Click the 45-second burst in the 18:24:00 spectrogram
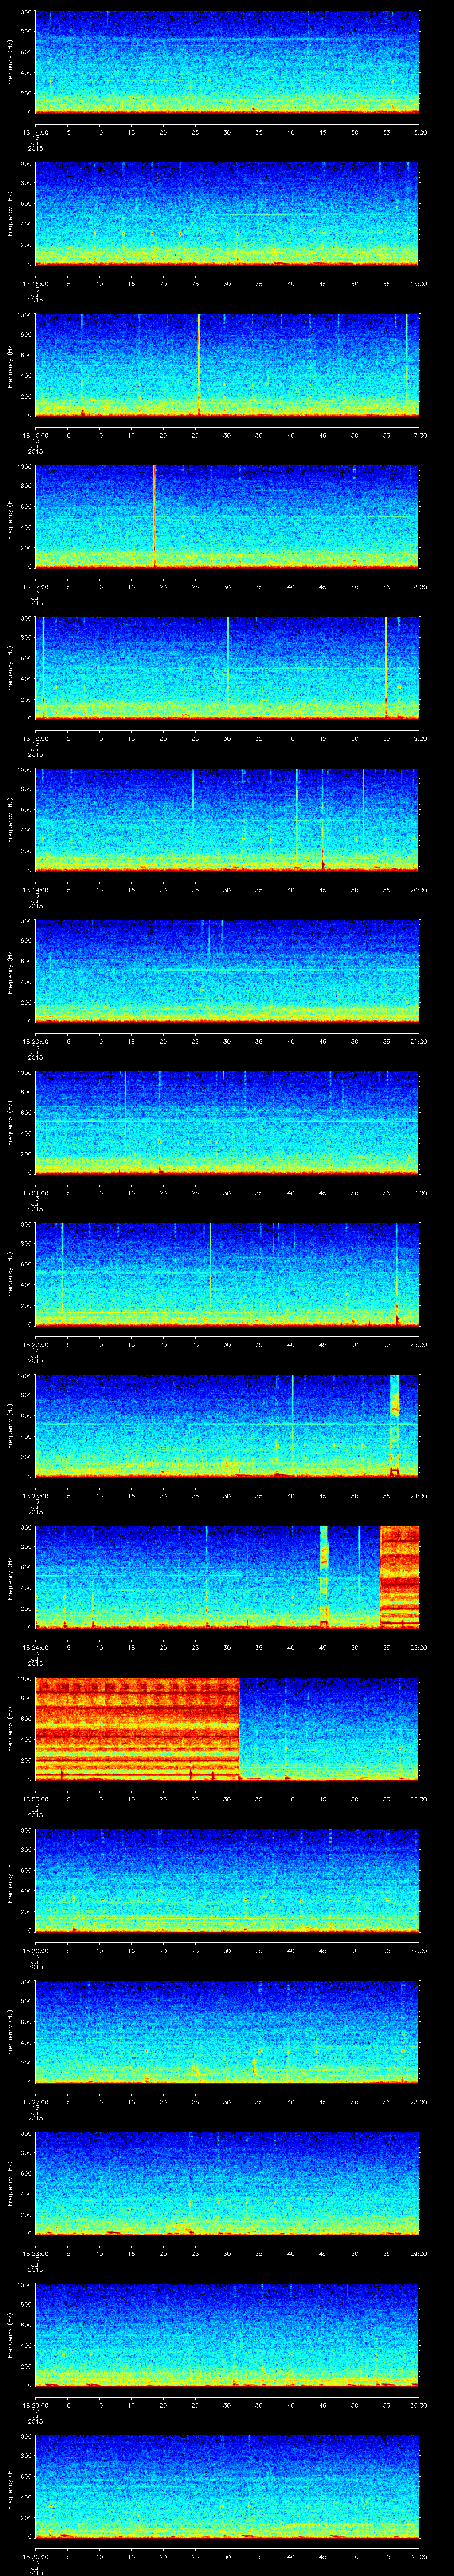 pyautogui.click(x=323, y=1578)
